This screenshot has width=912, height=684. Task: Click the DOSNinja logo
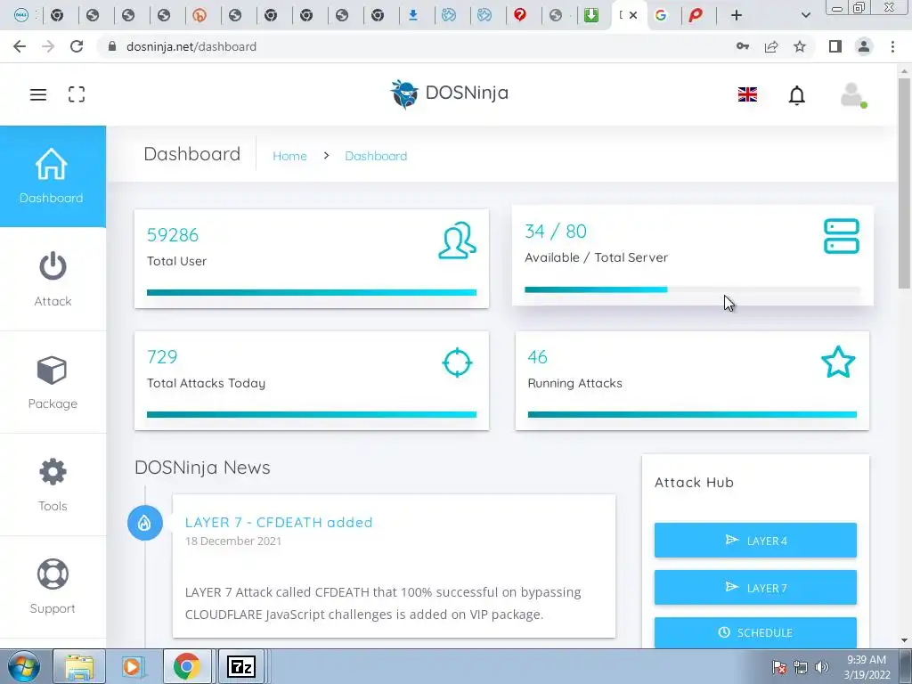tap(449, 94)
